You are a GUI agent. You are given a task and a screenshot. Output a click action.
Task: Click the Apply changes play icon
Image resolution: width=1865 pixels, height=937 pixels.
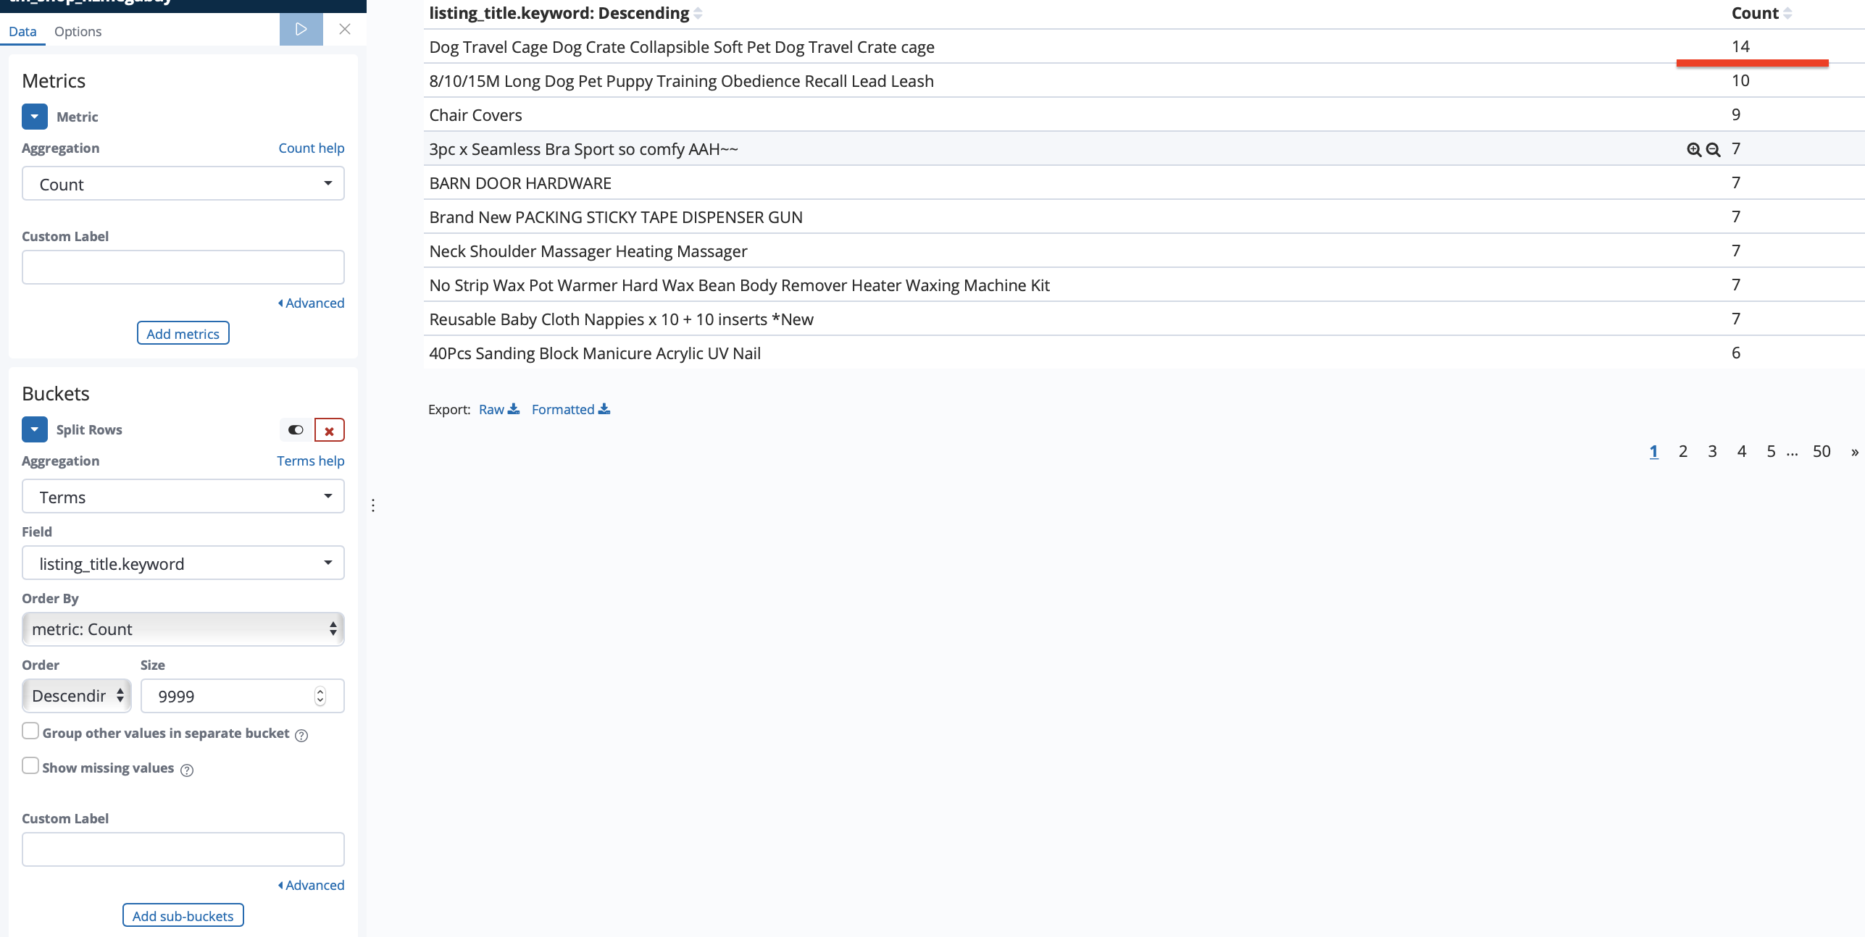[301, 30]
